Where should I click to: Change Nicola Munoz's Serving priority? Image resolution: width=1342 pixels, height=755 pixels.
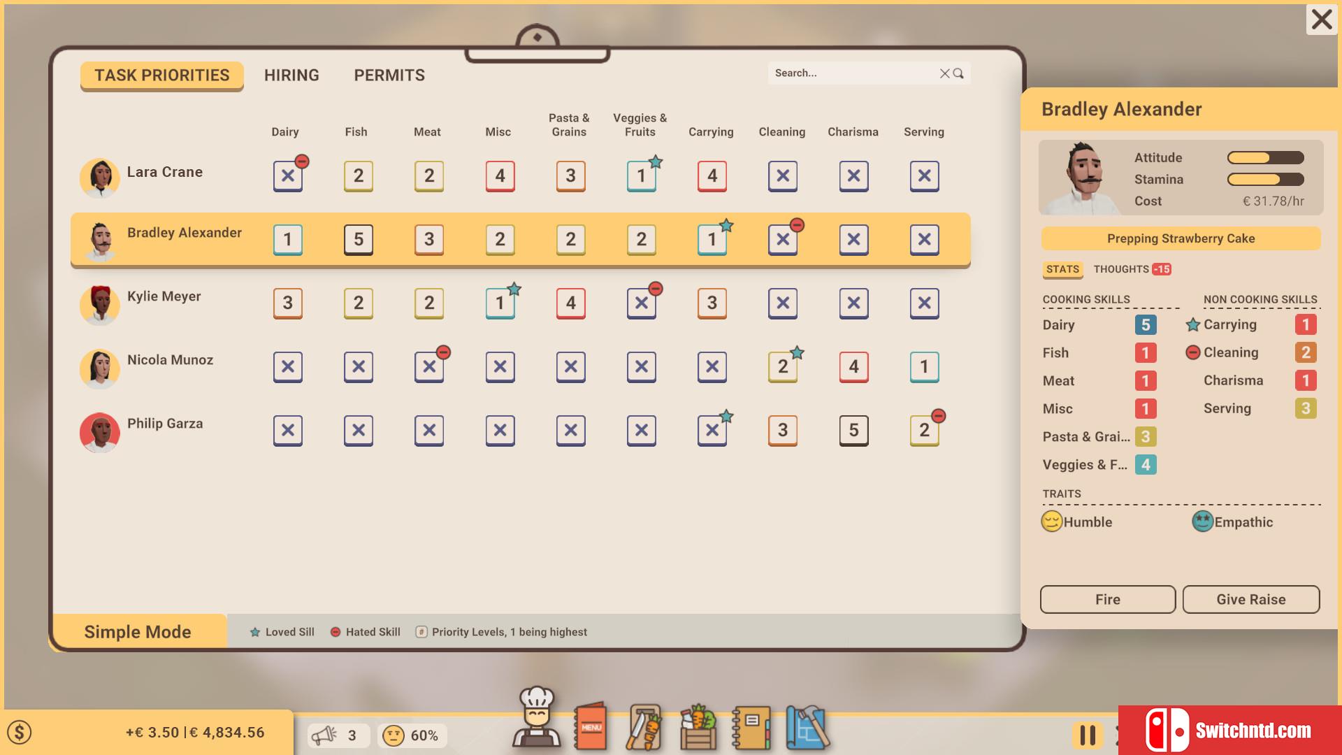(925, 367)
